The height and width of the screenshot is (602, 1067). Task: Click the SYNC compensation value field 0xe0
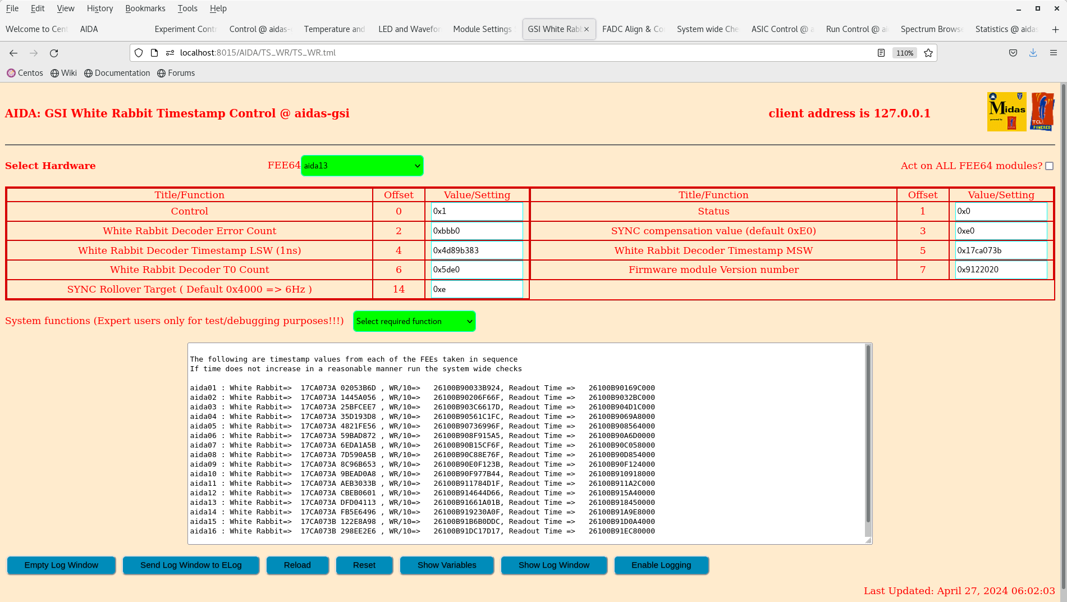[1001, 231]
